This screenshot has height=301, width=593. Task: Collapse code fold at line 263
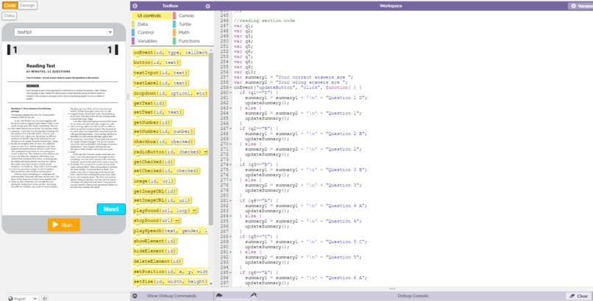tap(231, 108)
